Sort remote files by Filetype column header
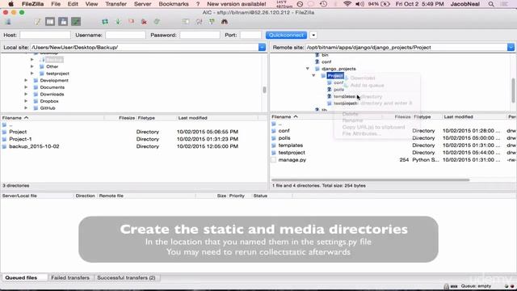Image resolution: width=517 pixels, height=291 pixels. click(x=427, y=116)
